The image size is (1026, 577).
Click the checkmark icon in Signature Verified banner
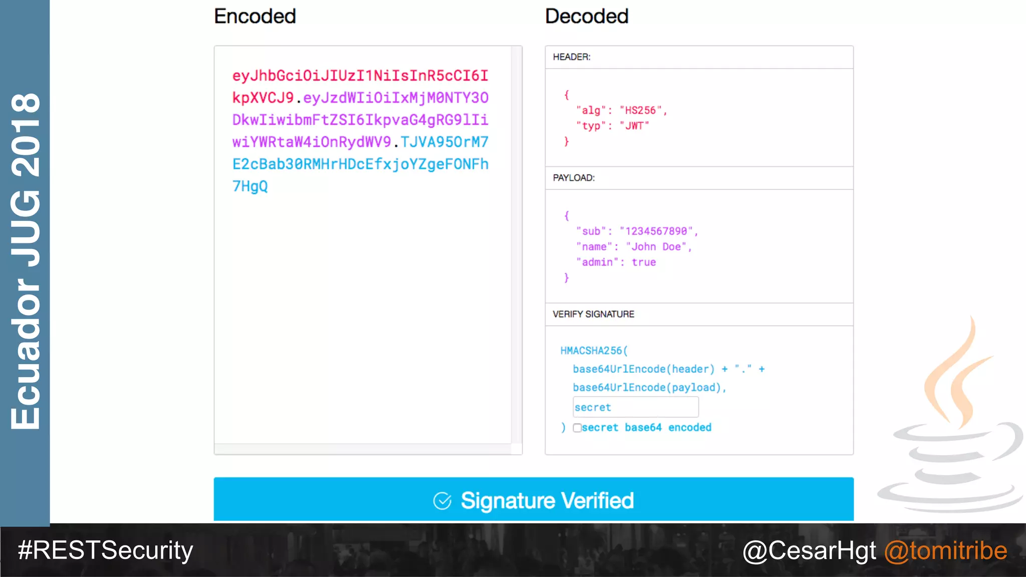tap(442, 500)
